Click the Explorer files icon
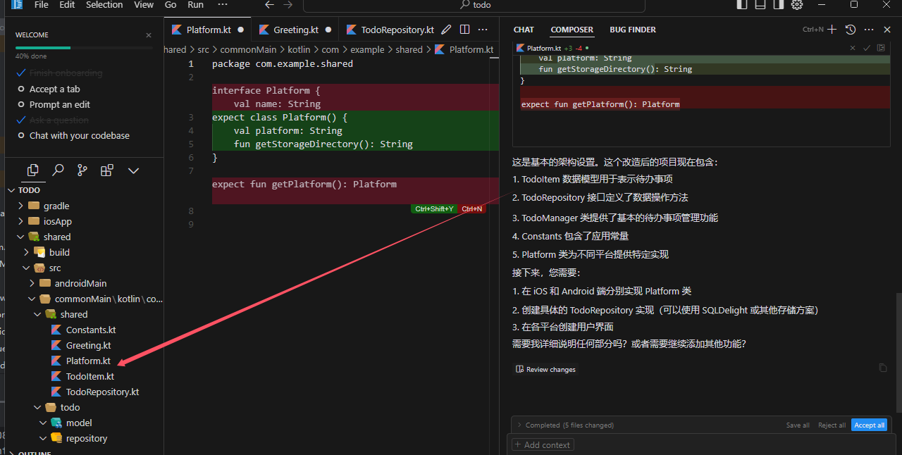Viewport: 902px width, 455px height. pyautogui.click(x=33, y=170)
